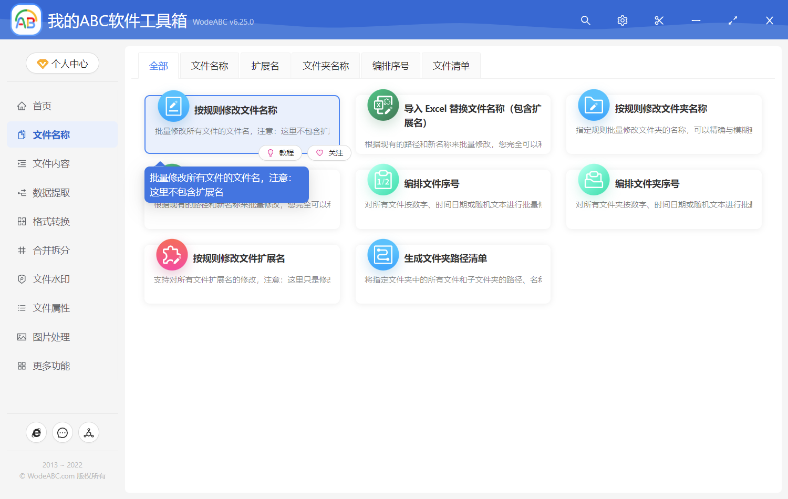Click the 关注 button
788x499 pixels.
[x=329, y=153]
